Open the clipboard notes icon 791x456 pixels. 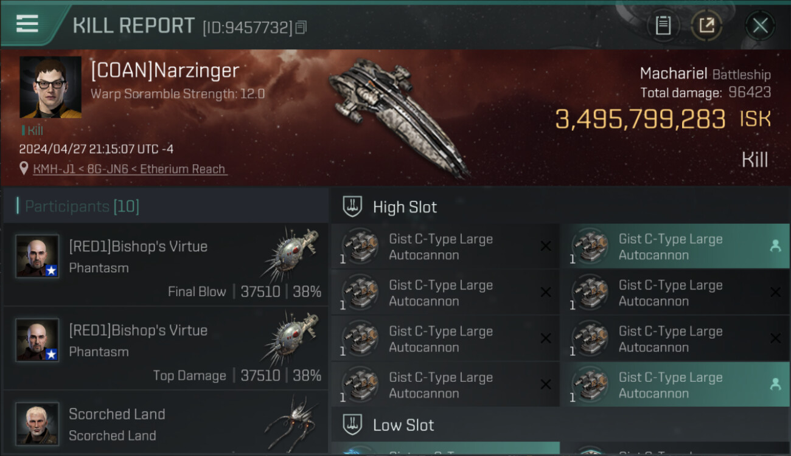click(663, 26)
